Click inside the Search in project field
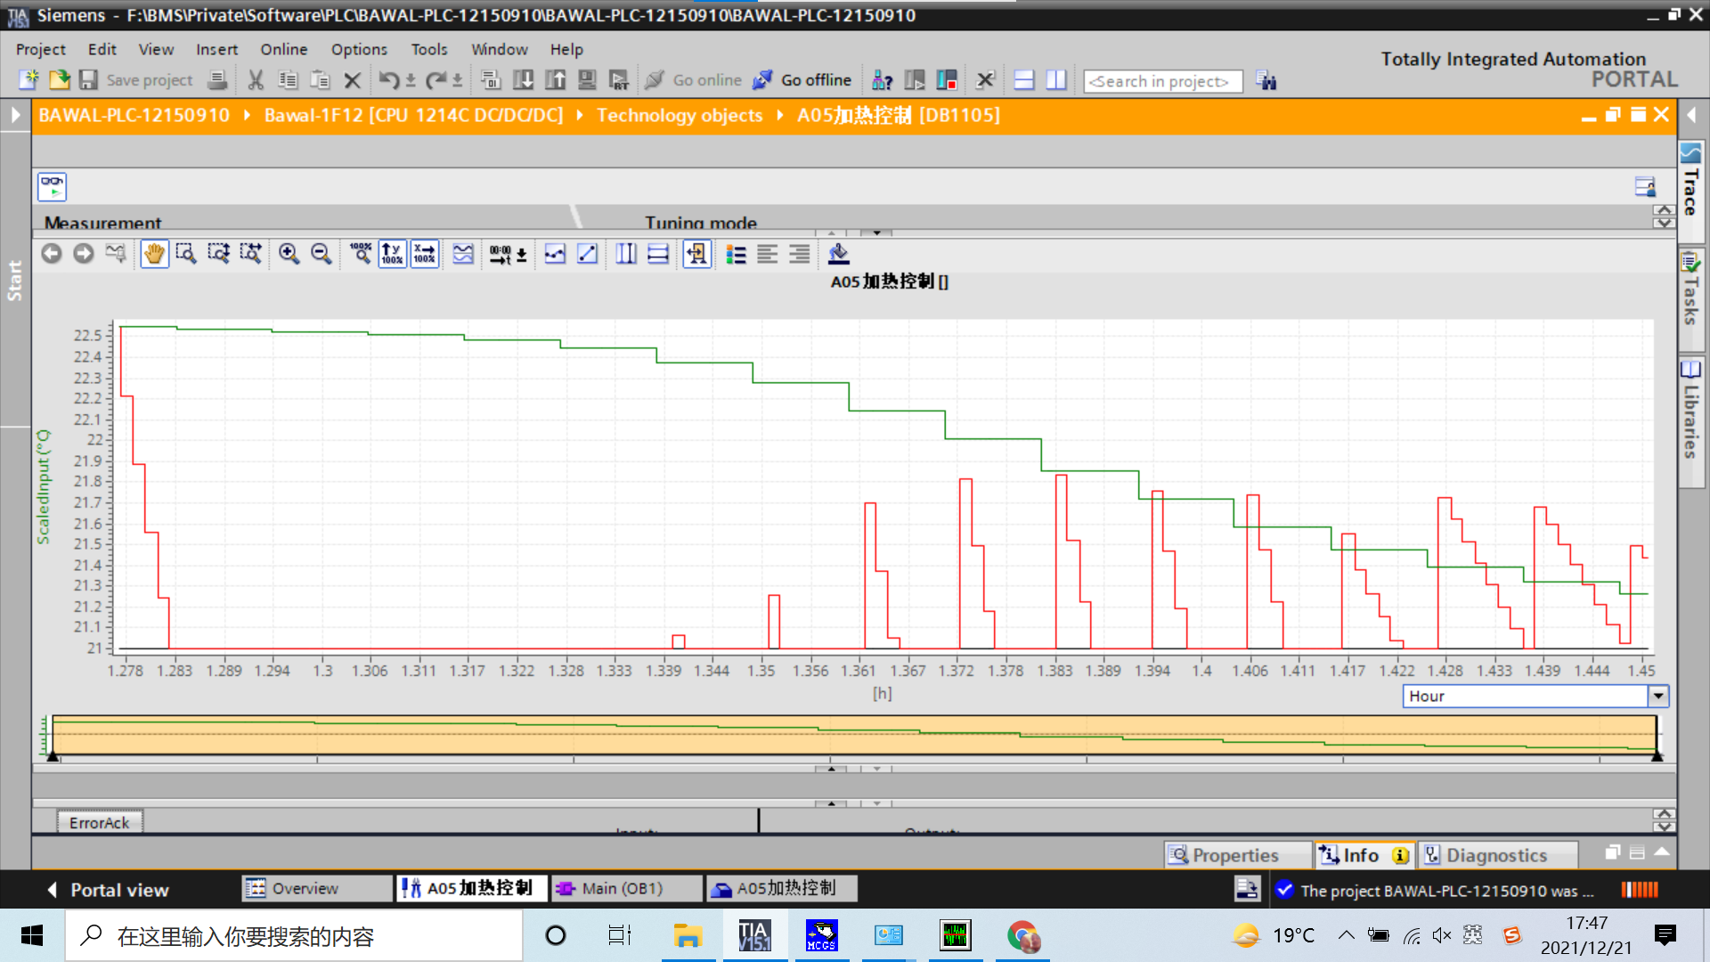The image size is (1710, 962). point(1161,81)
